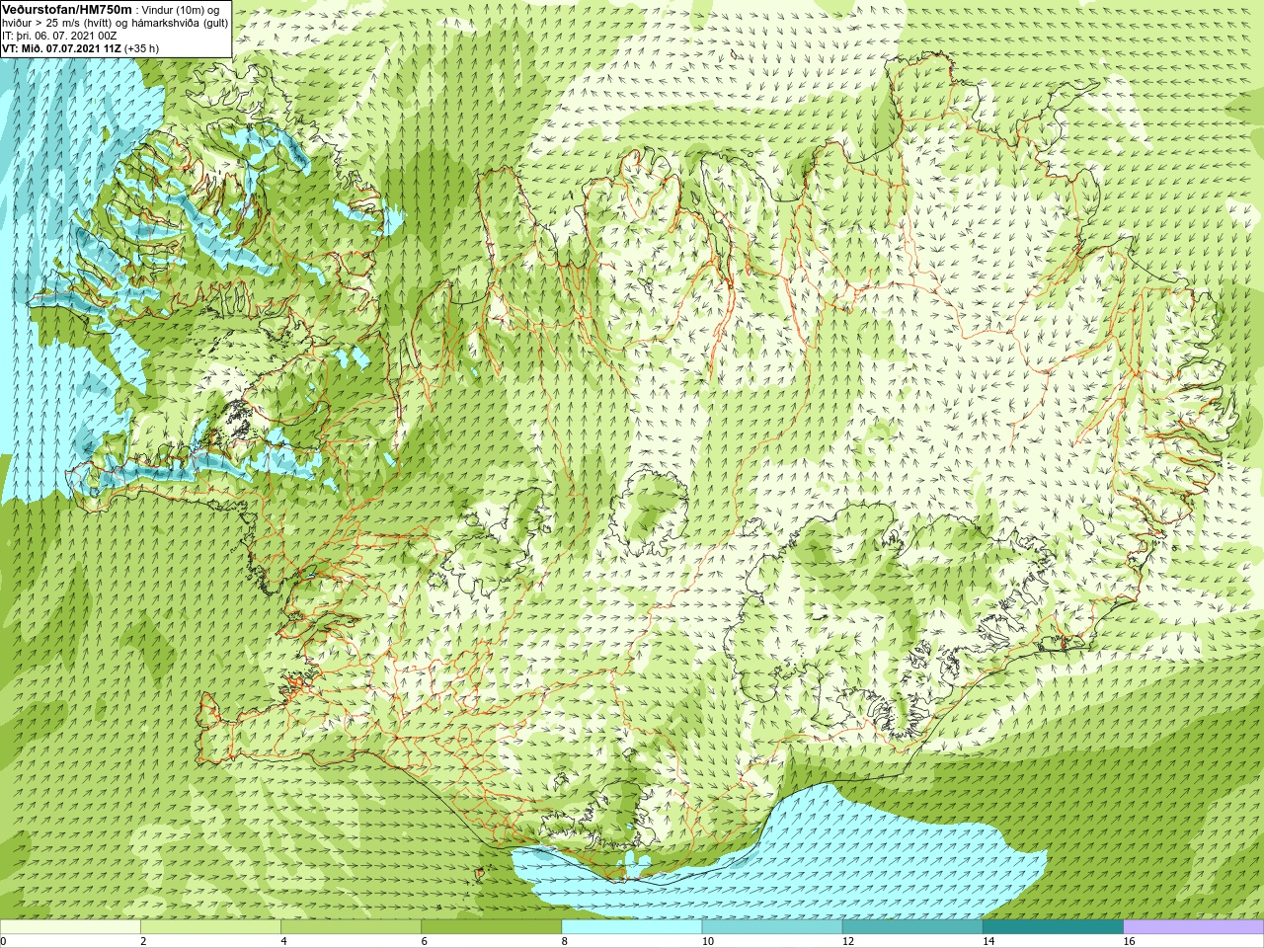This screenshot has width=1264, height=948.
Task: Click the purple legend swatch above 16 m/s
Action: [1194, 927]
